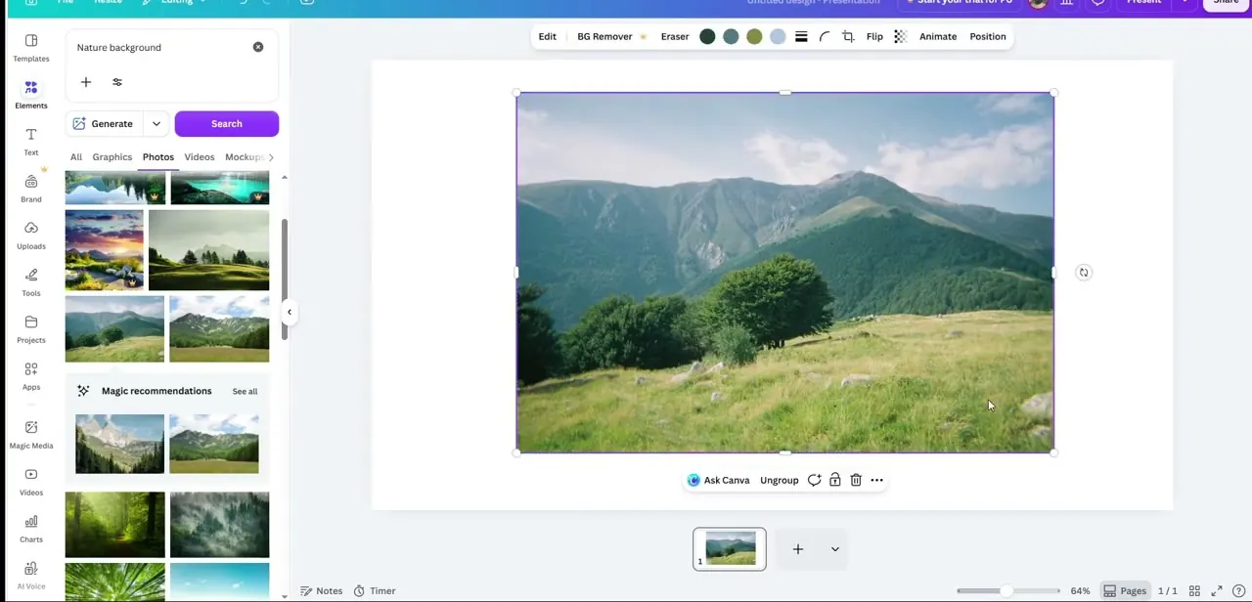1252x602 pixels.
Task: Open search filters sliders icon
Action: (x=117, y=82)
